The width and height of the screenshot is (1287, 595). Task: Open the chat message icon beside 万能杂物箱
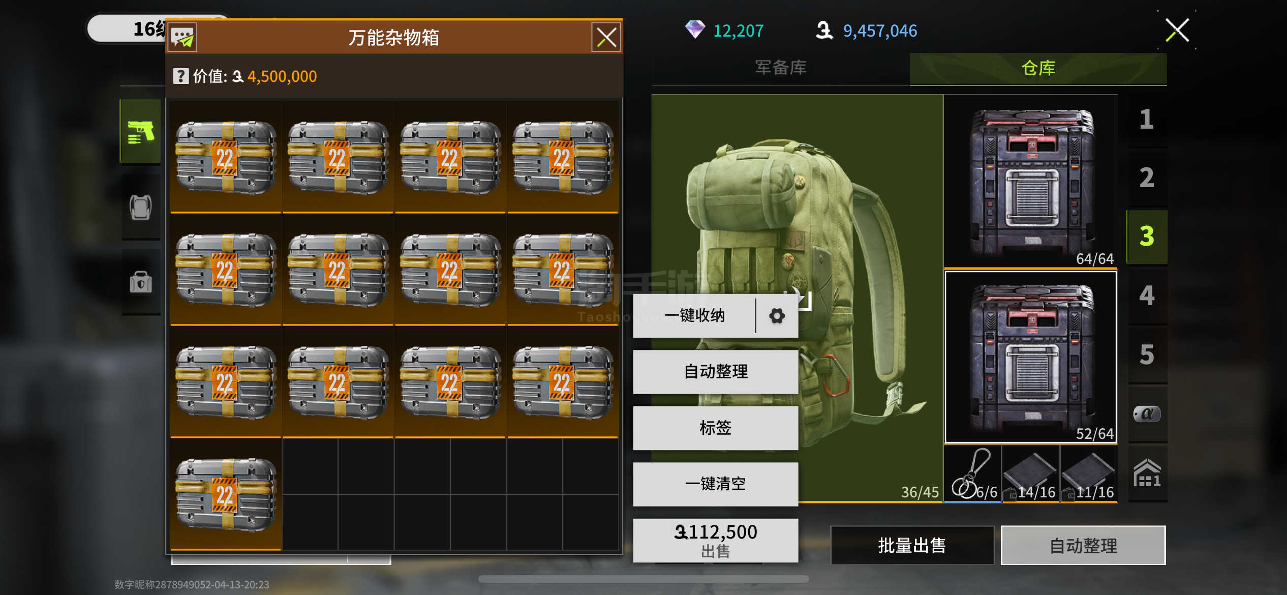click(182, 37)
